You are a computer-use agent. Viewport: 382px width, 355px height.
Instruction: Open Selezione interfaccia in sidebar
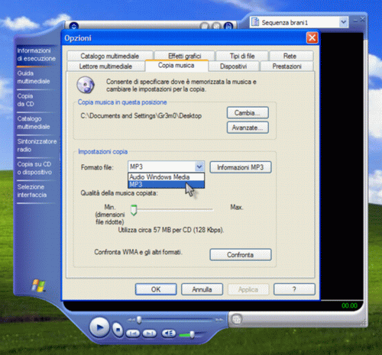(32, 191)
